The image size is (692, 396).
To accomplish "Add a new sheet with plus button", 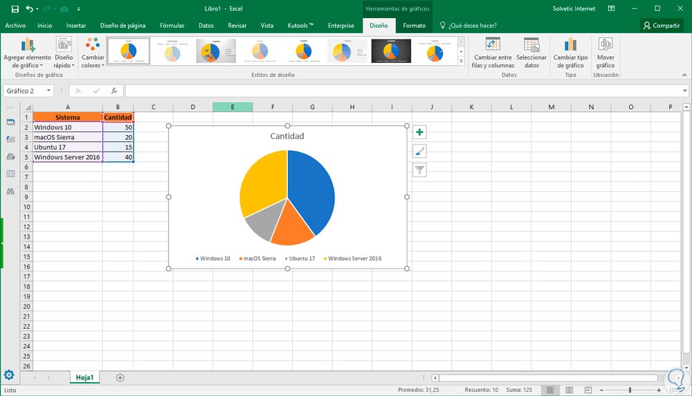I will 120,378.
